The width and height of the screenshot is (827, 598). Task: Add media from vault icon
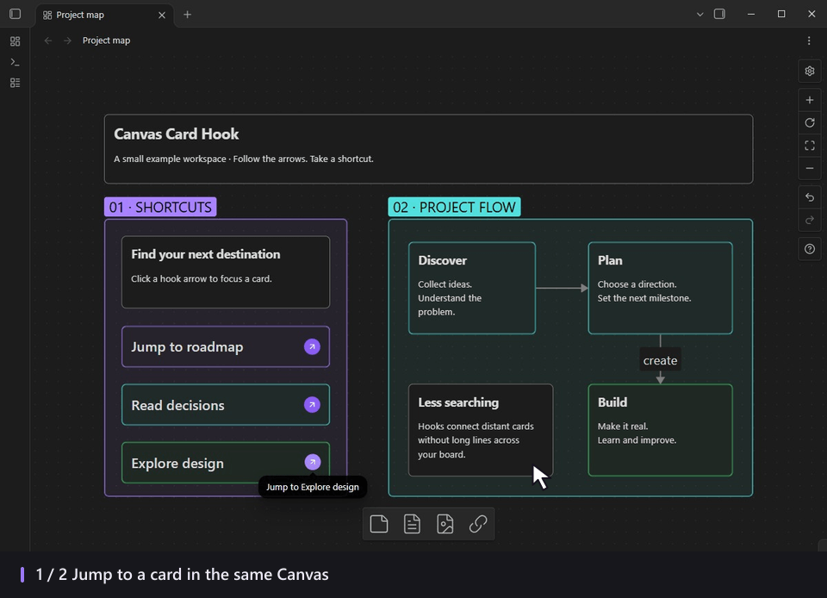[445, 524]
